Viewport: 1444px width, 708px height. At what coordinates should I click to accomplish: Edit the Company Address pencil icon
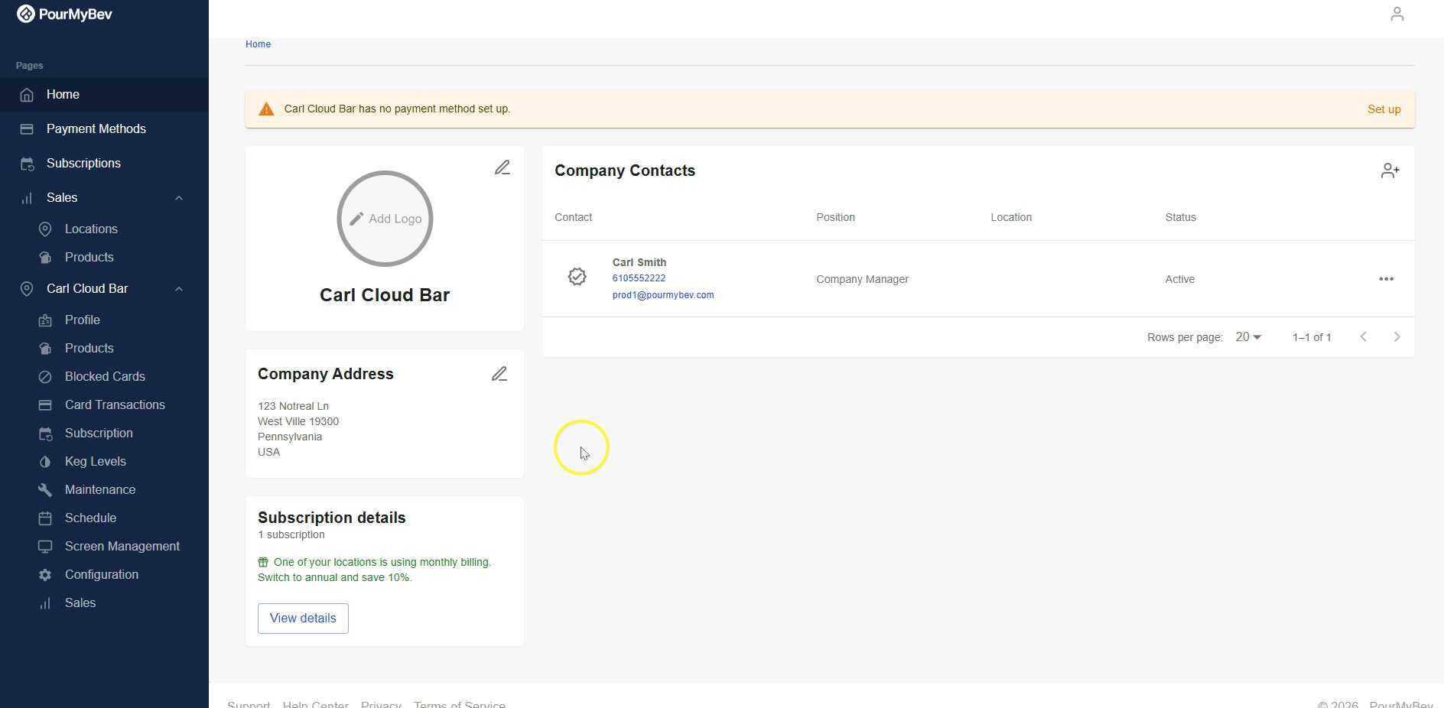499,374
